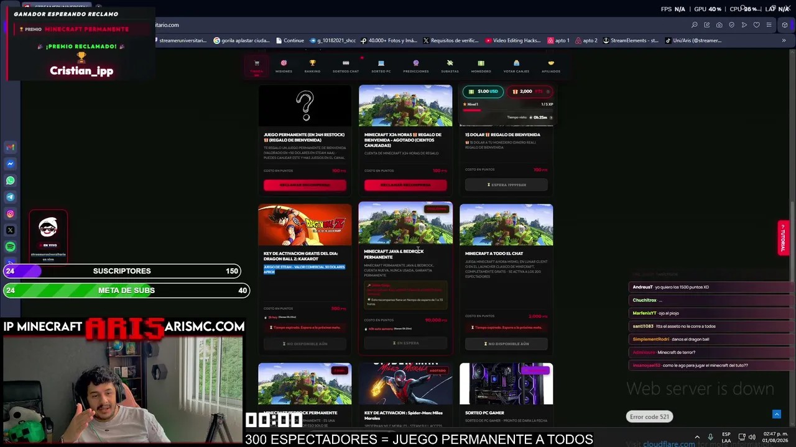Open the Spider-Man Miles Morales image

tap(405, 384)
